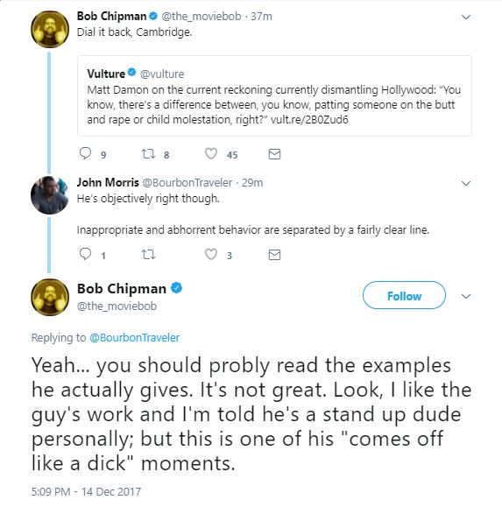502x507 pixels.
Task: Retweet John Morris's reply
Action: 149,255
